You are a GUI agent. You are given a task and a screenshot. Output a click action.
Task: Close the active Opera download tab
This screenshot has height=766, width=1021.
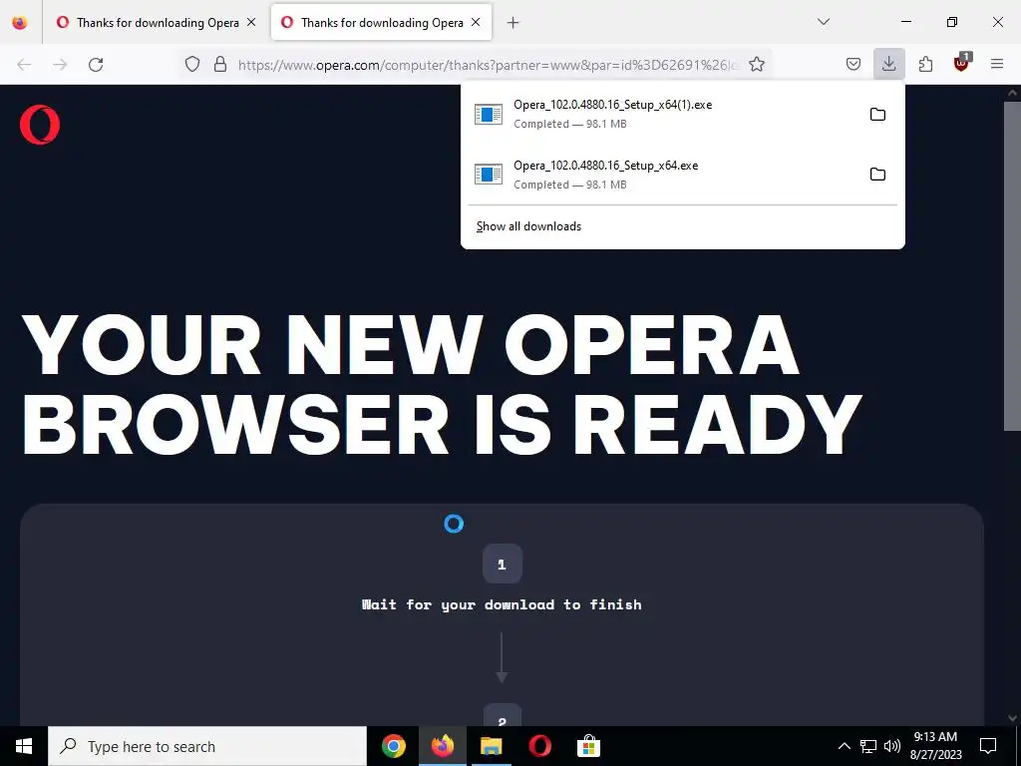click(x=476, y=22)
